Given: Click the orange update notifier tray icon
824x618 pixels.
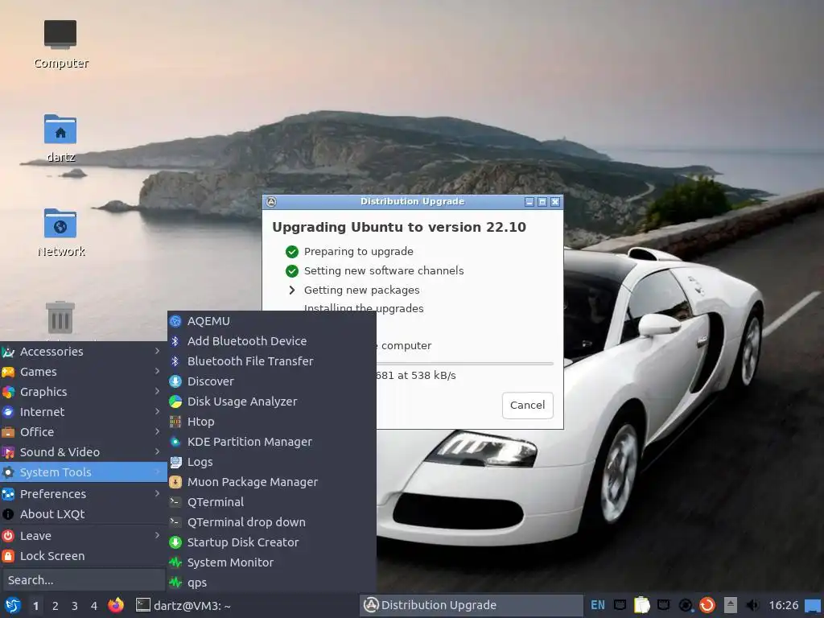Looking at the screenshot, I should tap(707, 605).
